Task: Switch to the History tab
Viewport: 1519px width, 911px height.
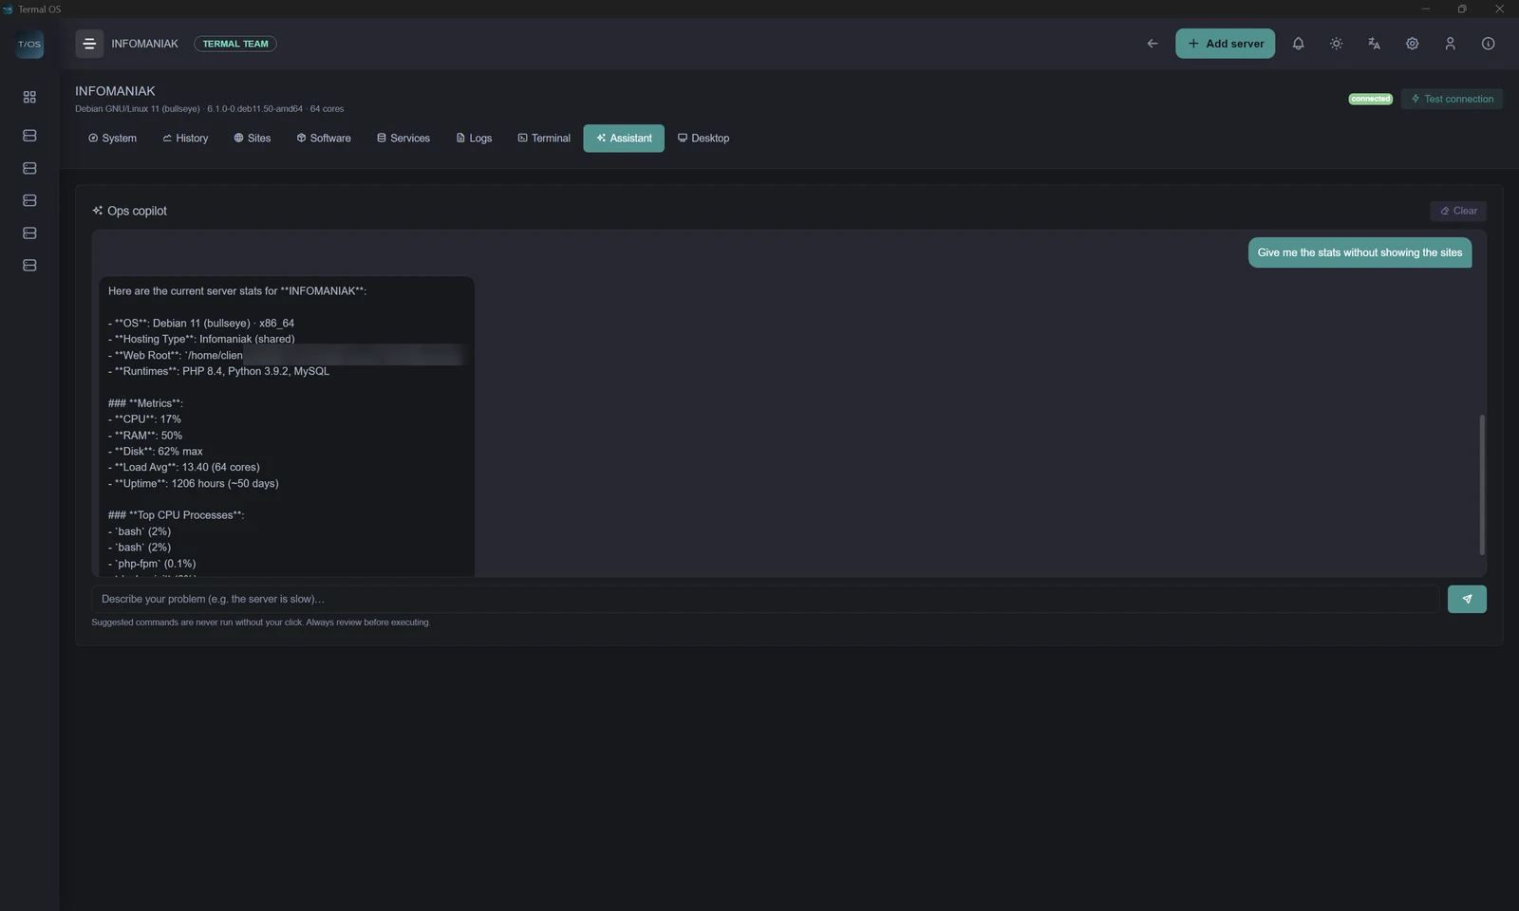Action: (185, 139)
